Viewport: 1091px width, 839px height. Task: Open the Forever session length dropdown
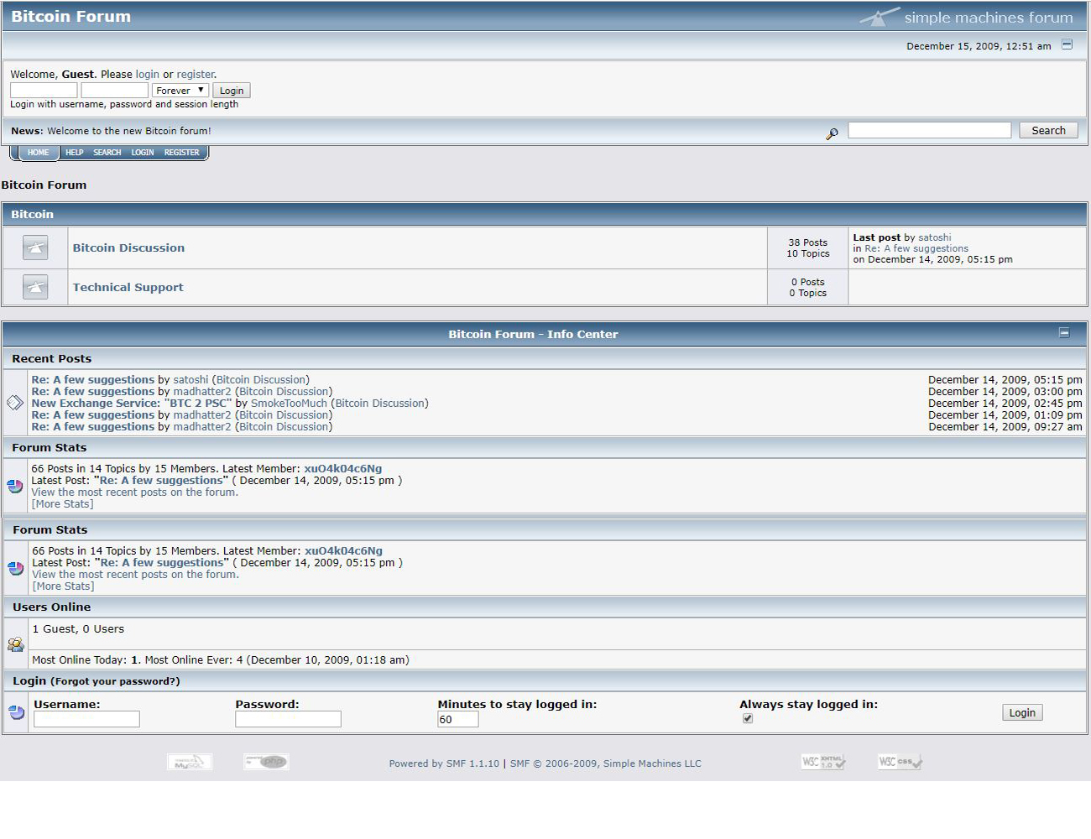click(x=180, y=91)
